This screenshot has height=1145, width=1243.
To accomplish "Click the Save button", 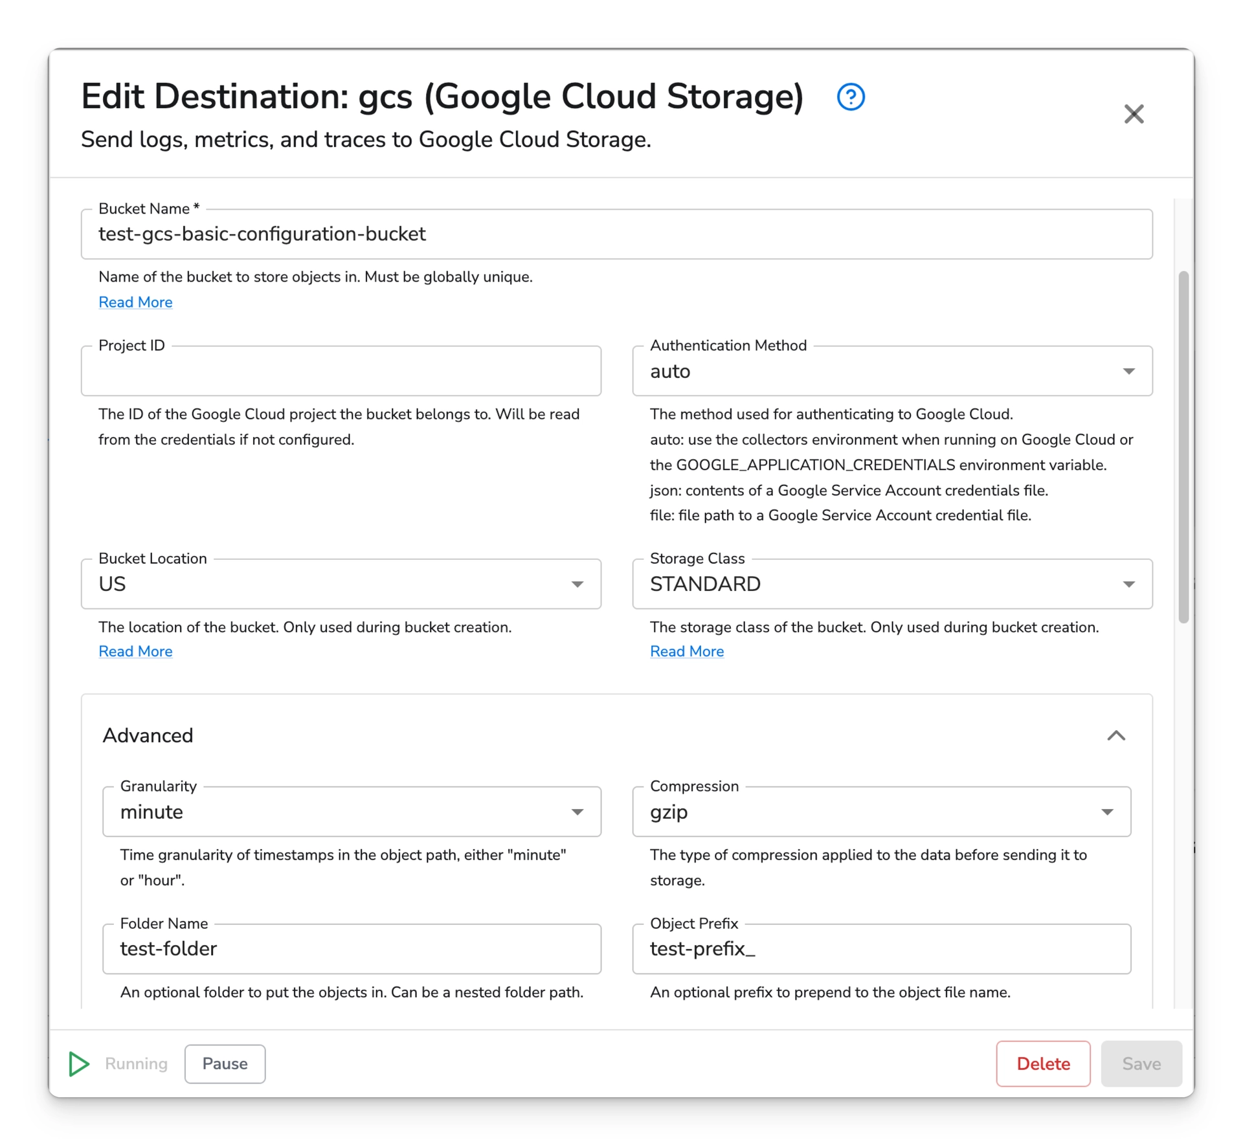I will [1141, 1063].
